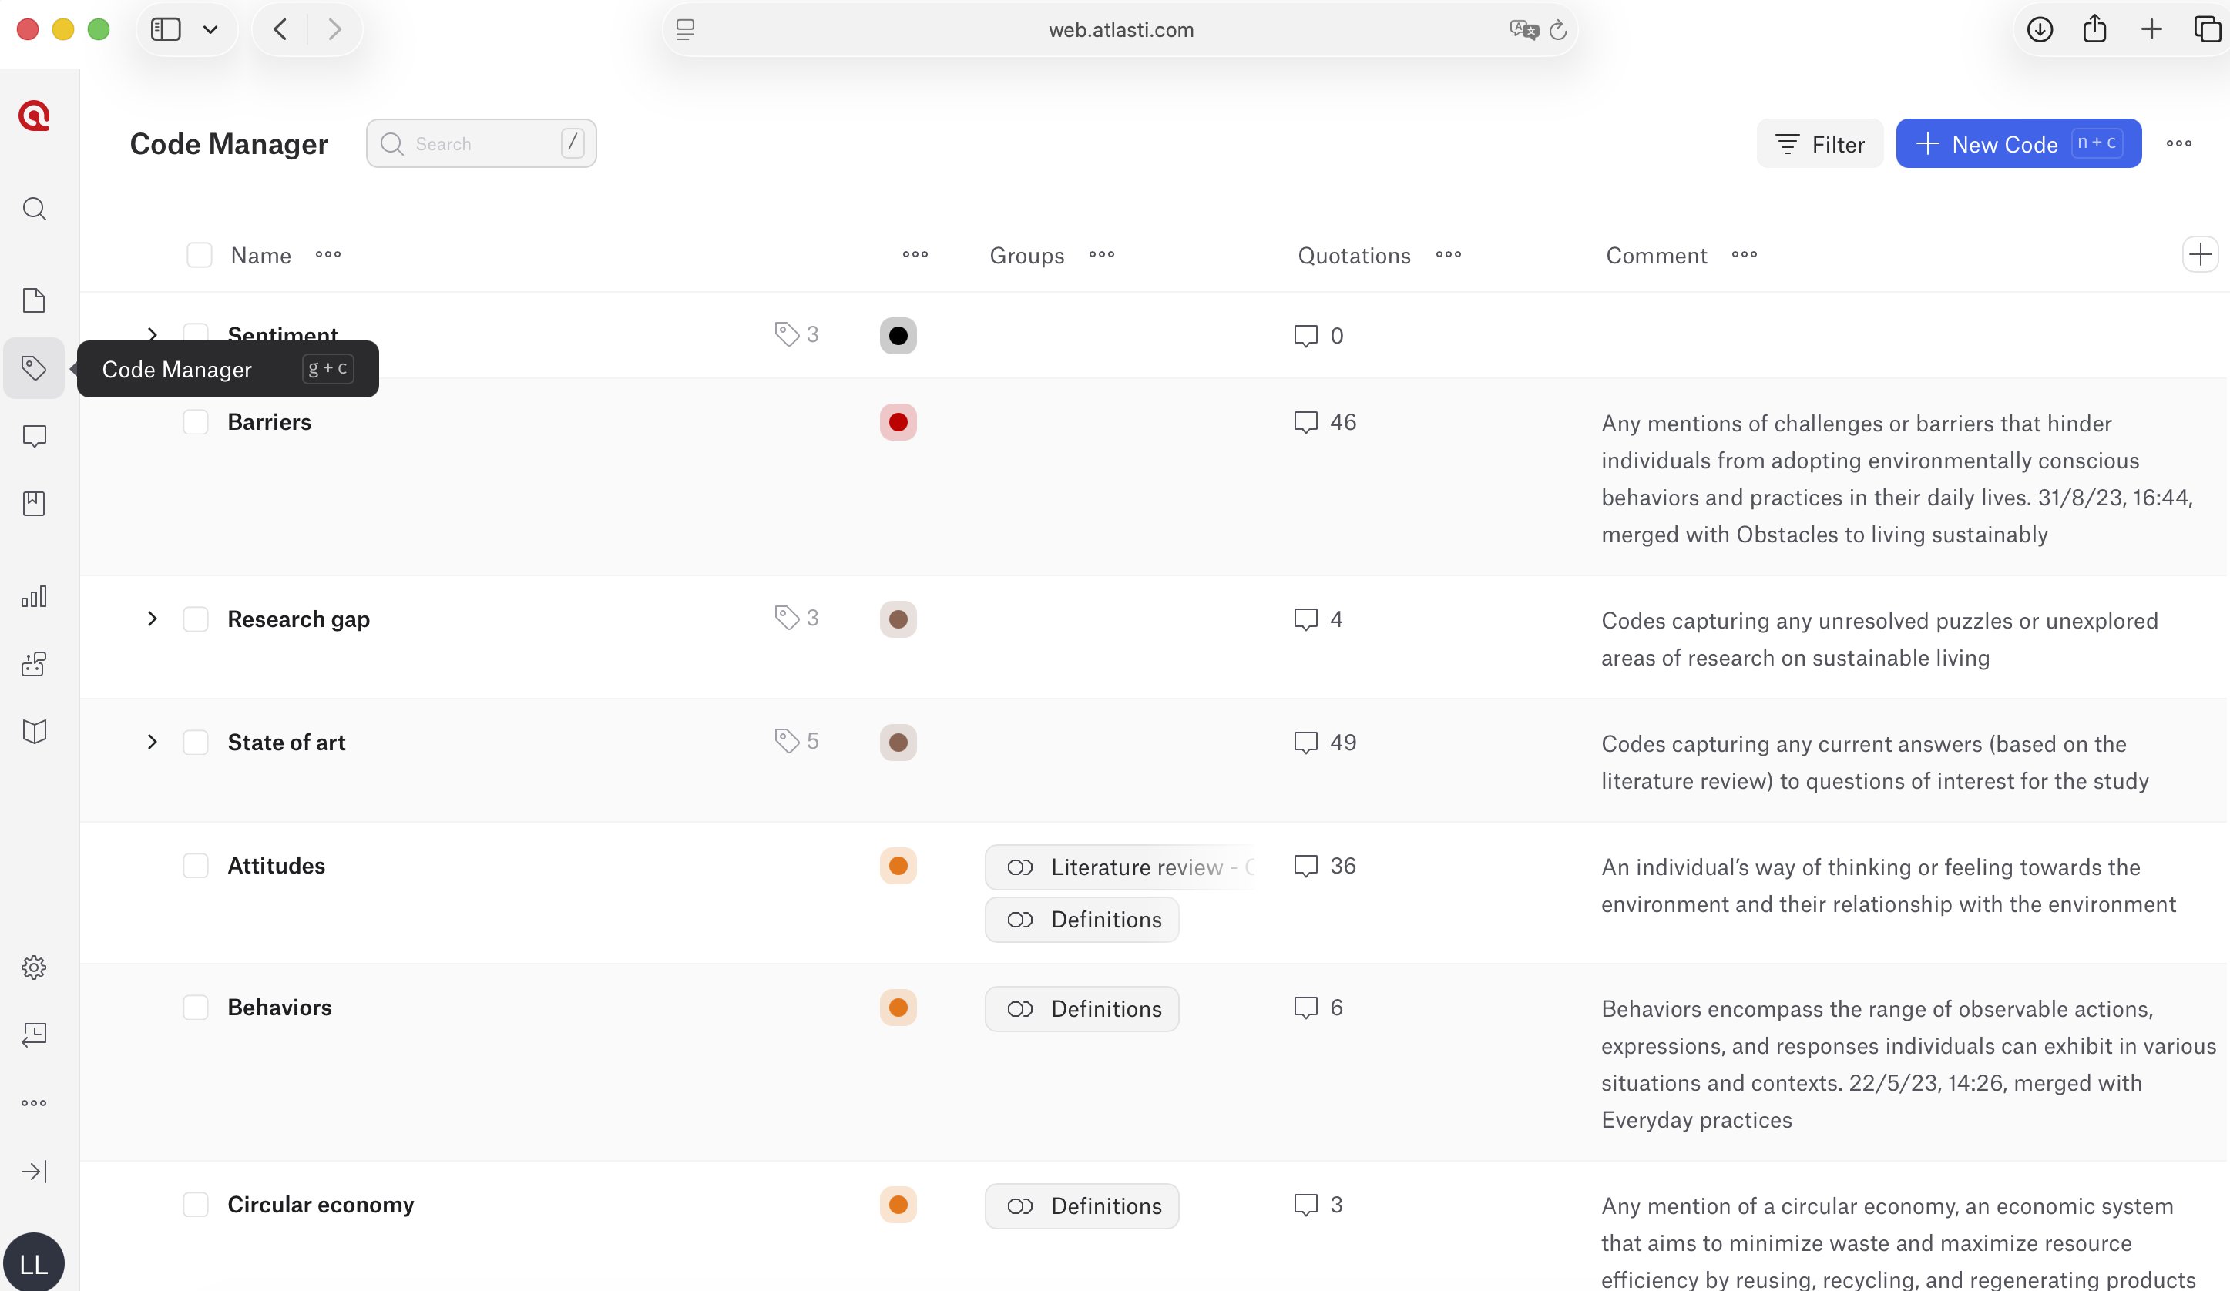The width and height of the screenshot is (2230, 1291).
Task: Select all codes via header checkbox
Action: [x=199, y=256]
